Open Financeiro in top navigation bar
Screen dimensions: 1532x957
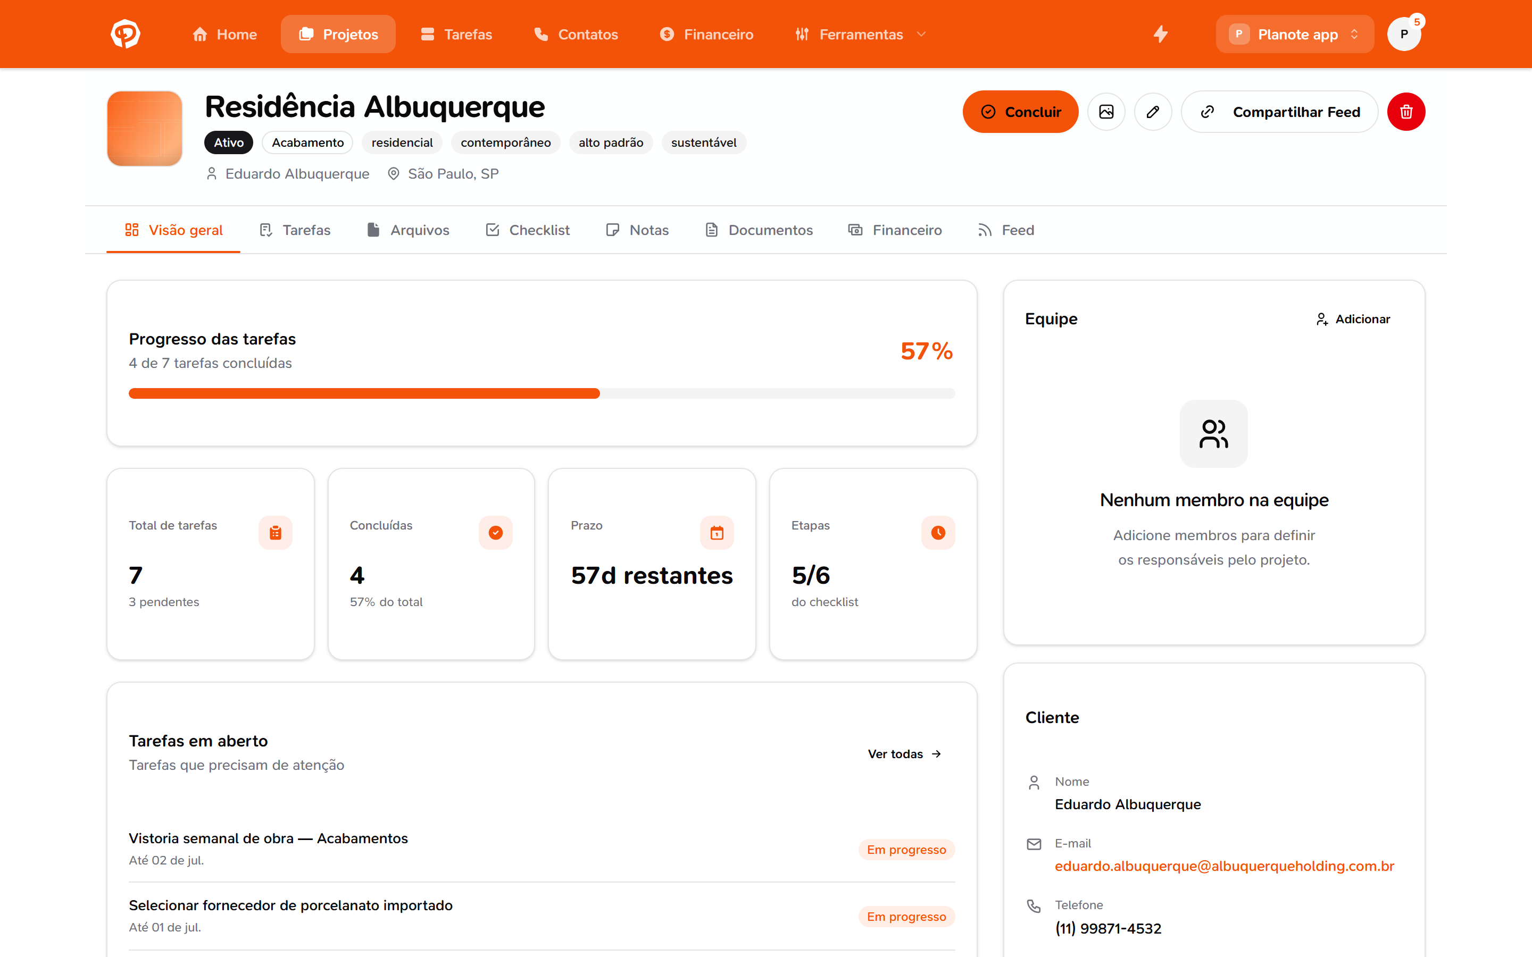tap(706, 34)
